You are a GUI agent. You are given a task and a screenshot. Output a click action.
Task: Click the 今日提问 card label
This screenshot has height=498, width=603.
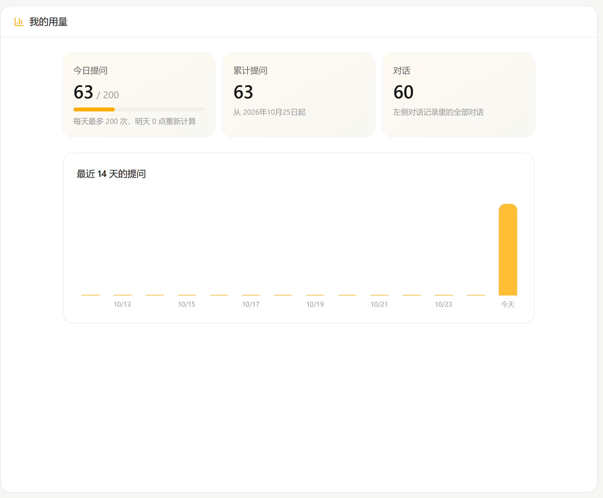click(90, 70)
